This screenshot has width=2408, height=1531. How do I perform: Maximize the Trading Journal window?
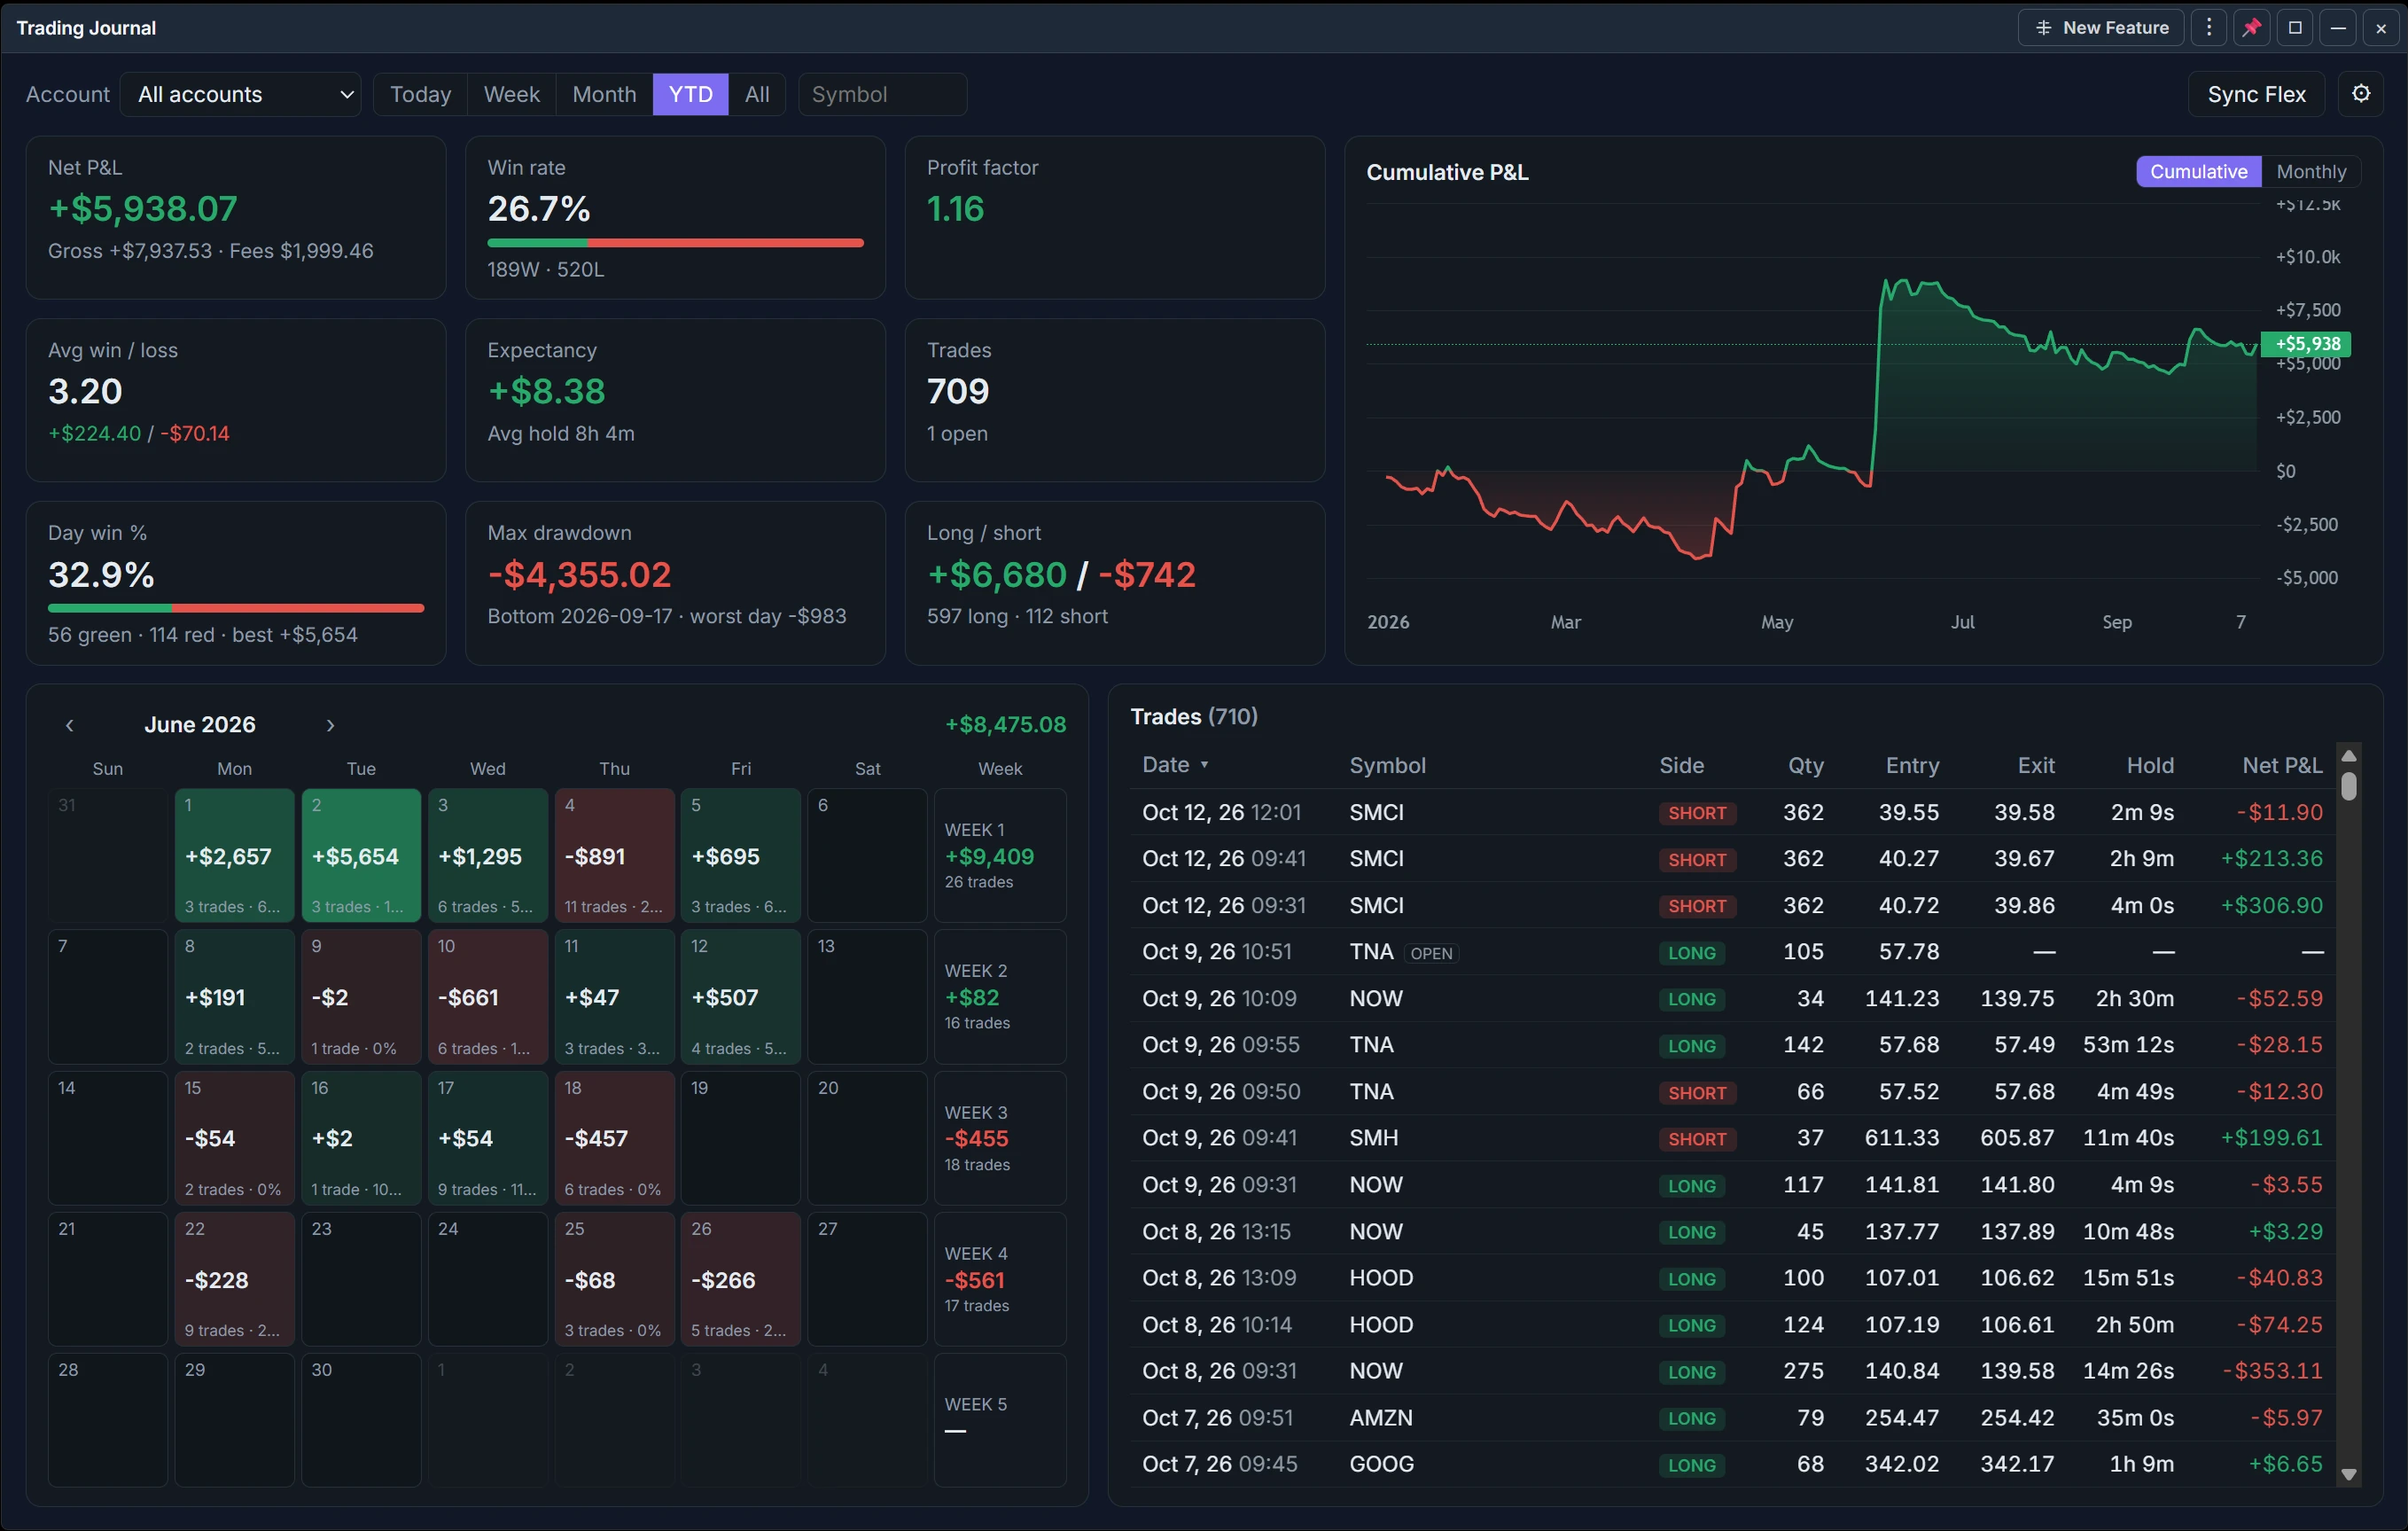pyautogui.click(x=2295, y=28)
